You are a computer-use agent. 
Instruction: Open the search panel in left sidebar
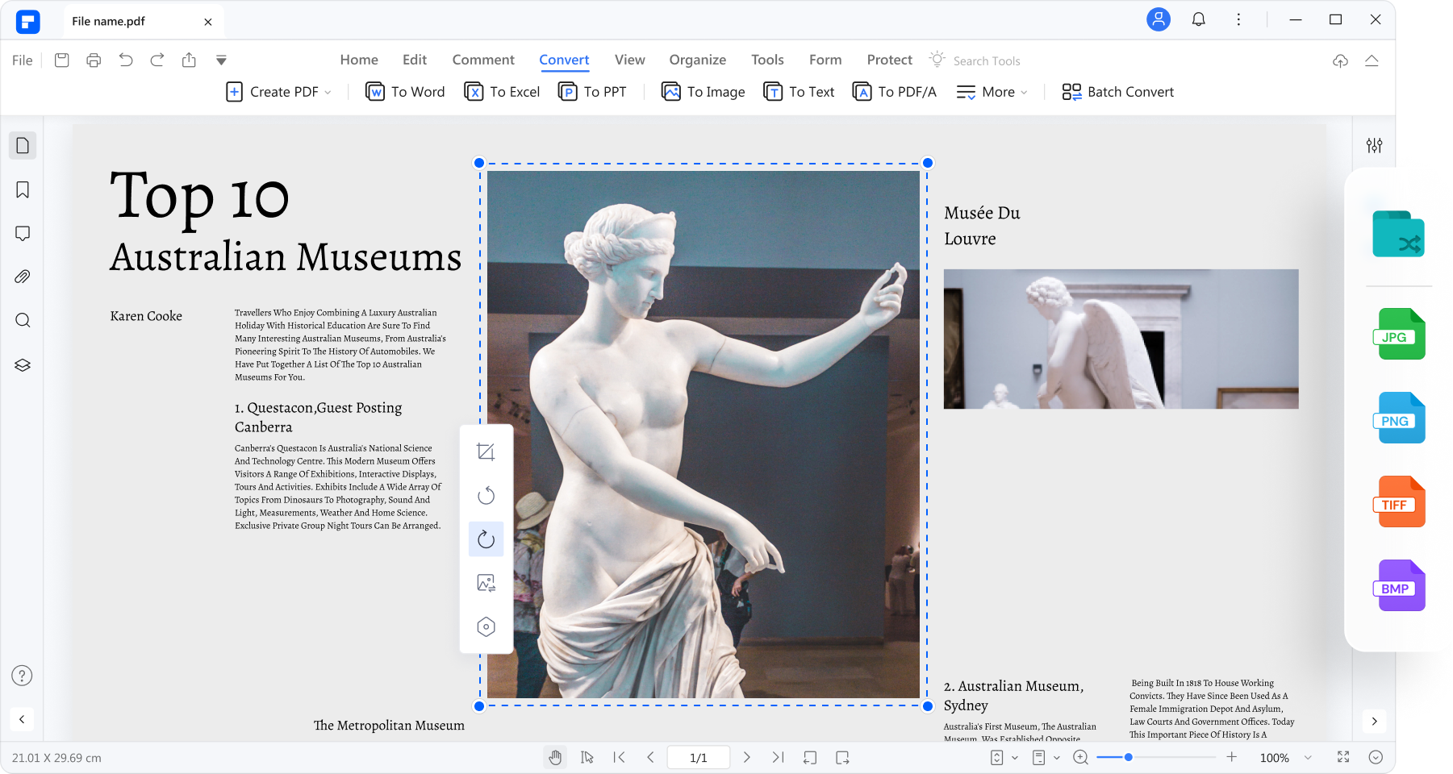[x=23, y=320]
